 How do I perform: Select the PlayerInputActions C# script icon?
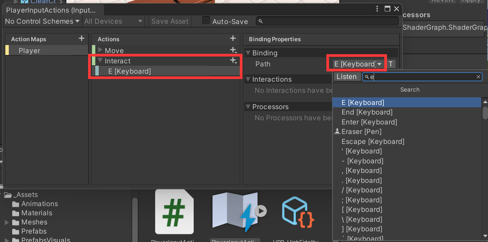pos(174,212)
